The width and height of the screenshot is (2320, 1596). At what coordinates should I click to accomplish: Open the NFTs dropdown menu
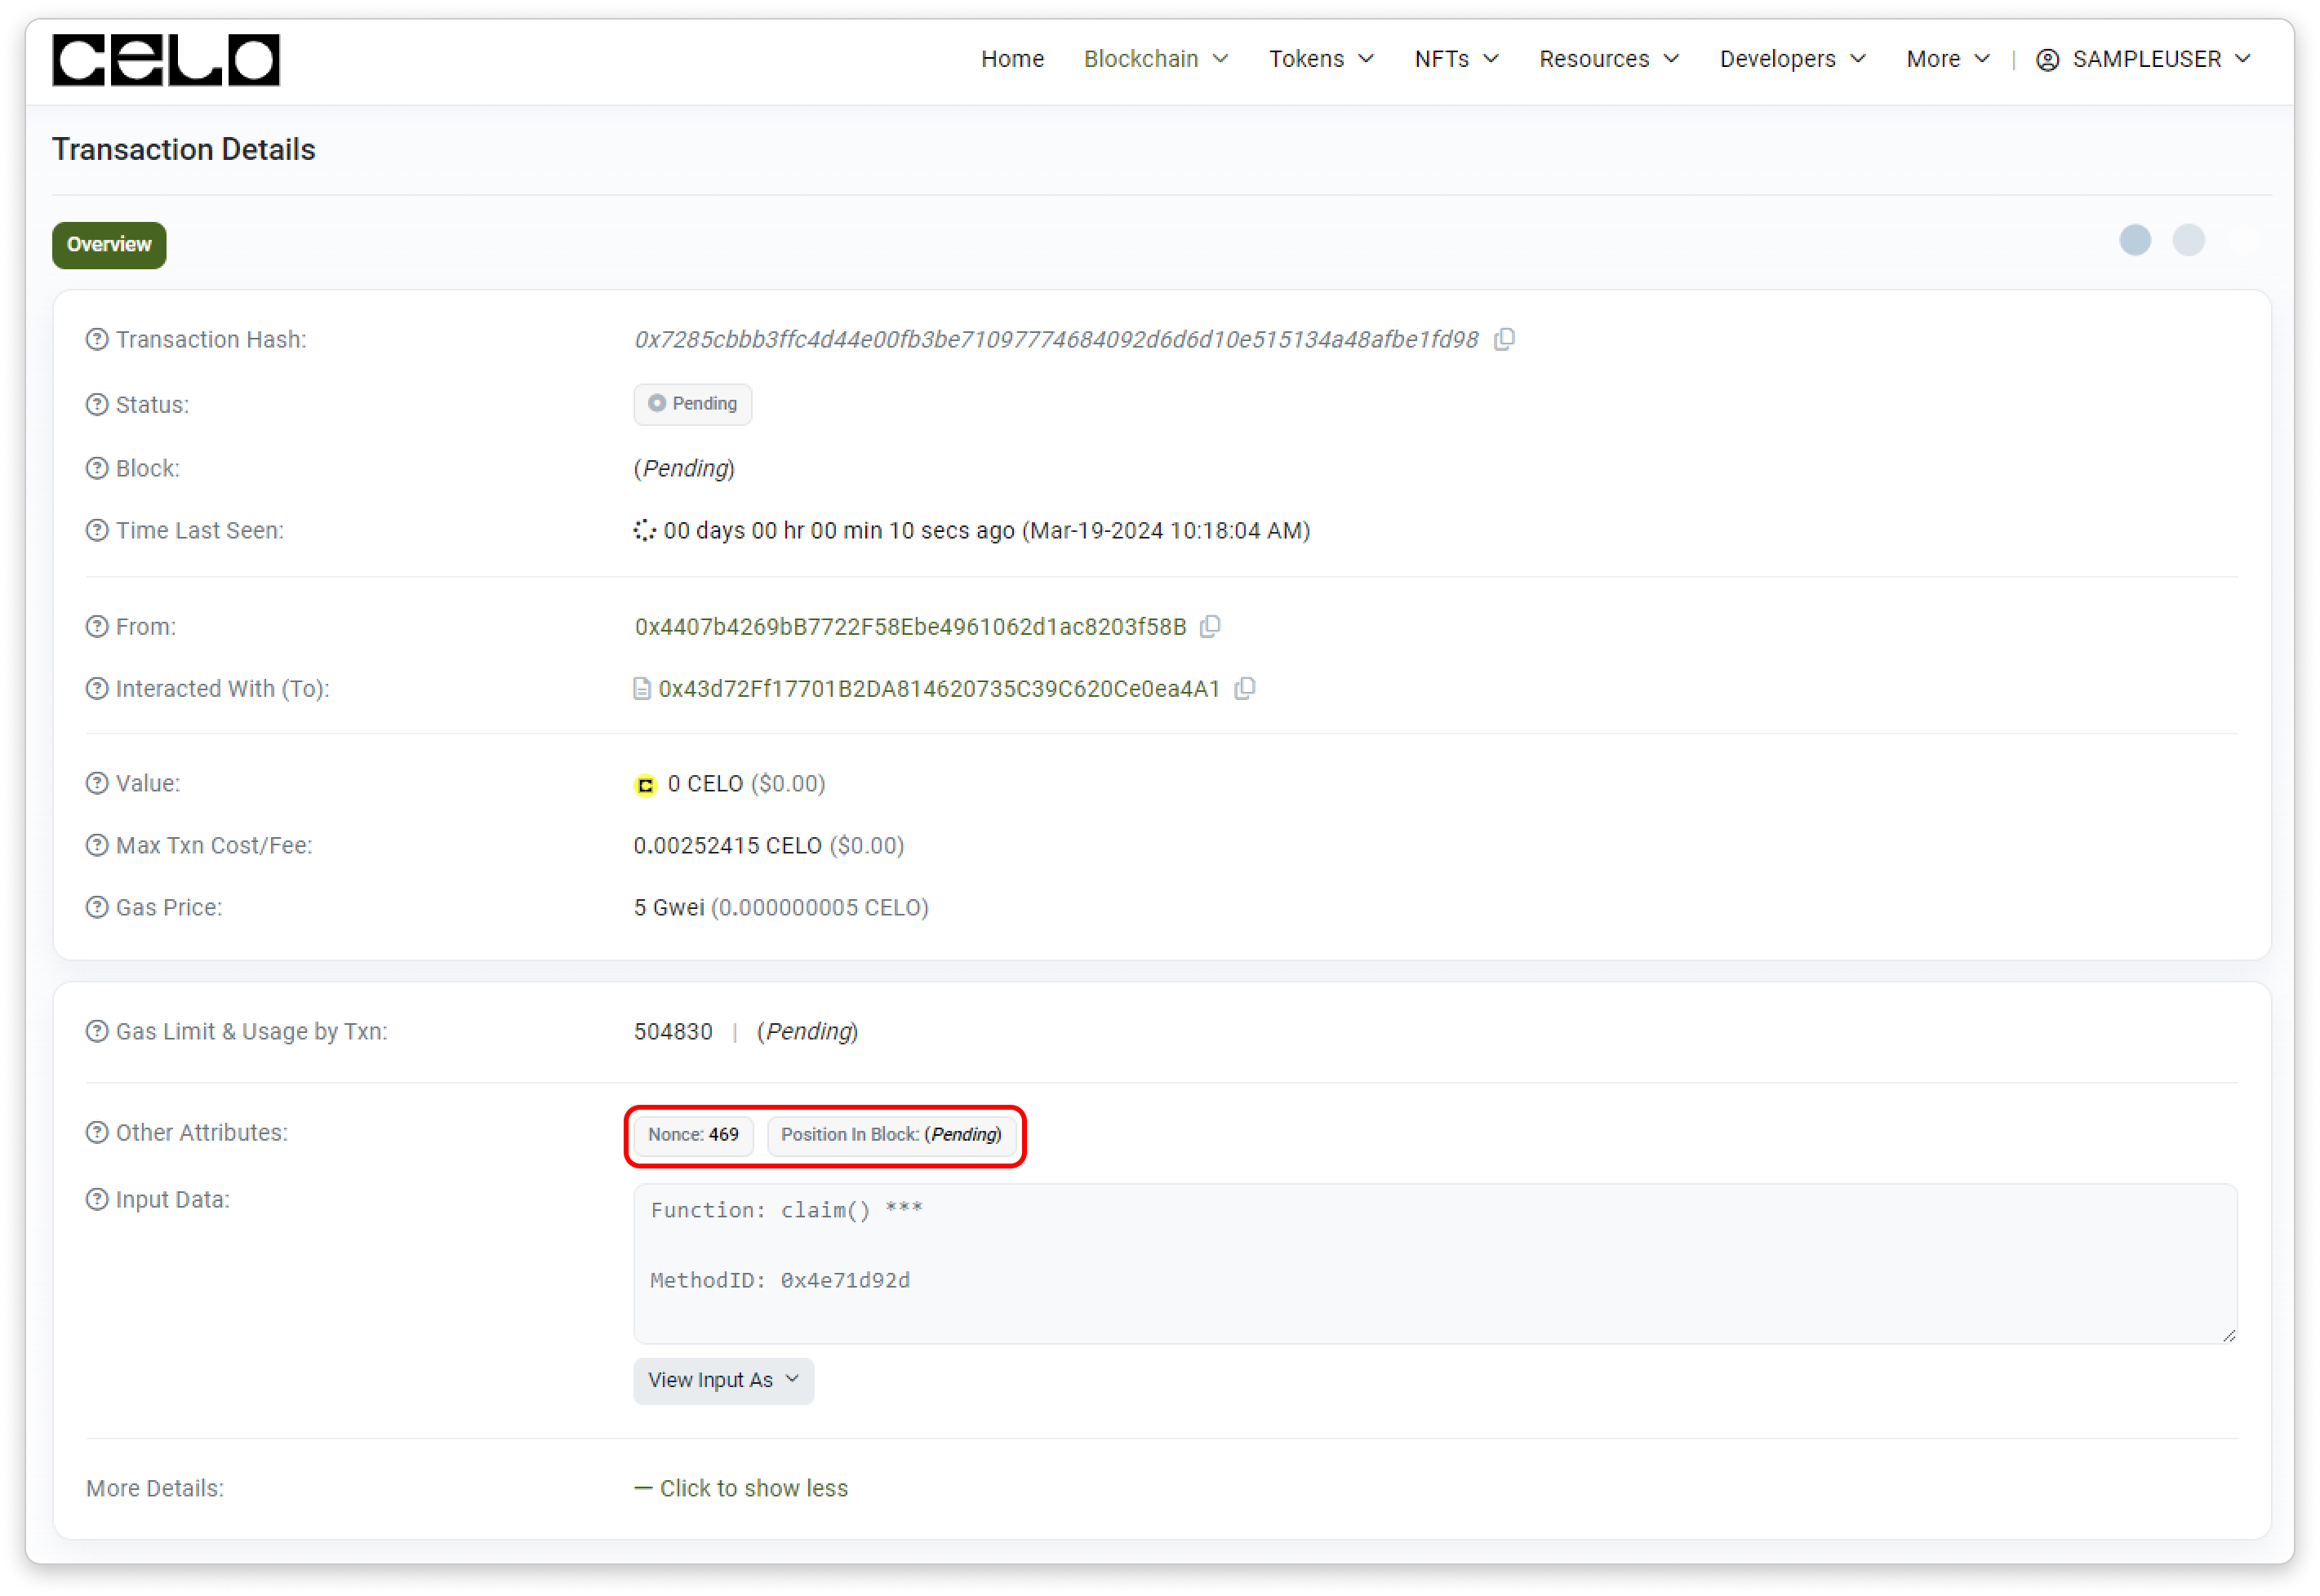tap(1456, 59)
